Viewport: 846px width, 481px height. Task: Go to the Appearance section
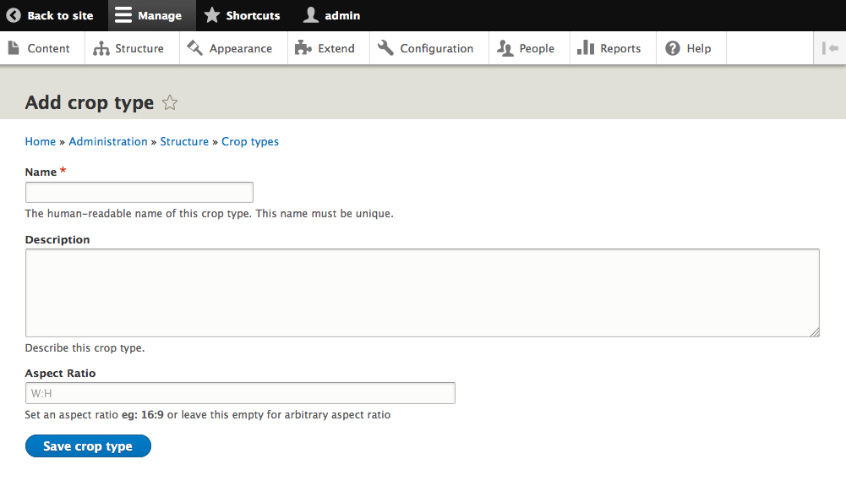pyautogui.click(x=230, y=48)
